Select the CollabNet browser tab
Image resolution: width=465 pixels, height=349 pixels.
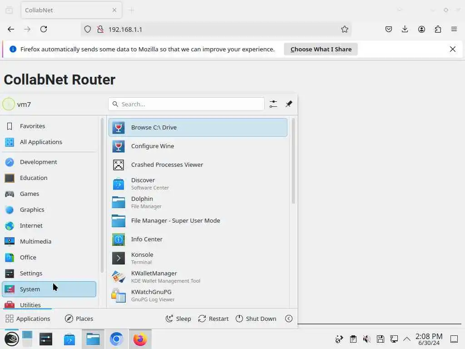[71, 10]
